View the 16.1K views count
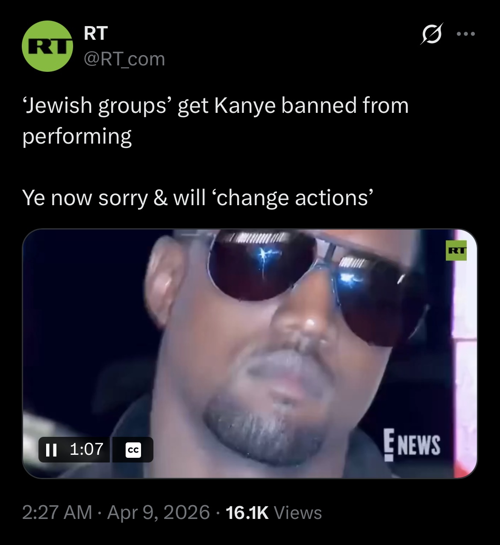 point(247,513)
